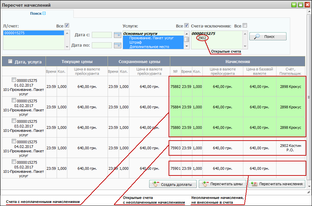Click into the 'Дата с' input field
The width and height of the screenshot is (312, 206).
[x=102, y=35]
